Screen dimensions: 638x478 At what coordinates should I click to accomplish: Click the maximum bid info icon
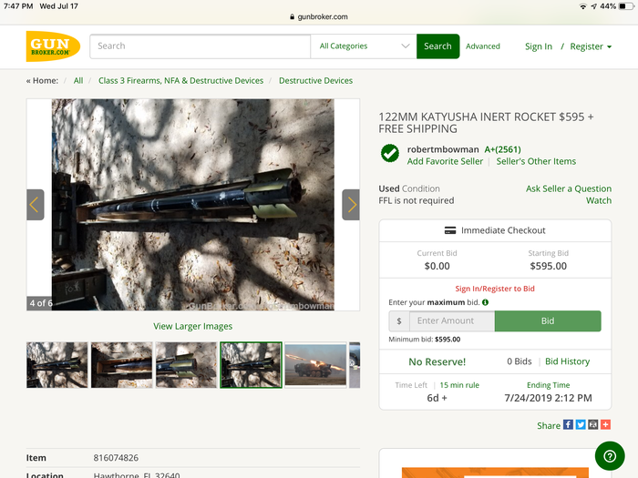click(x=485, y=302)
